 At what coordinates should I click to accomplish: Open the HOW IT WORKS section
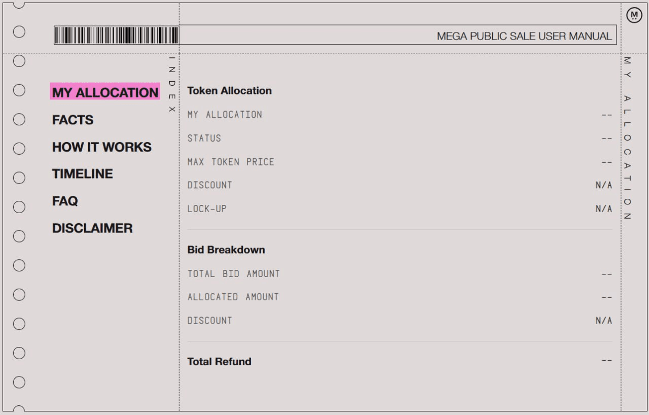[x=102, y=147]
